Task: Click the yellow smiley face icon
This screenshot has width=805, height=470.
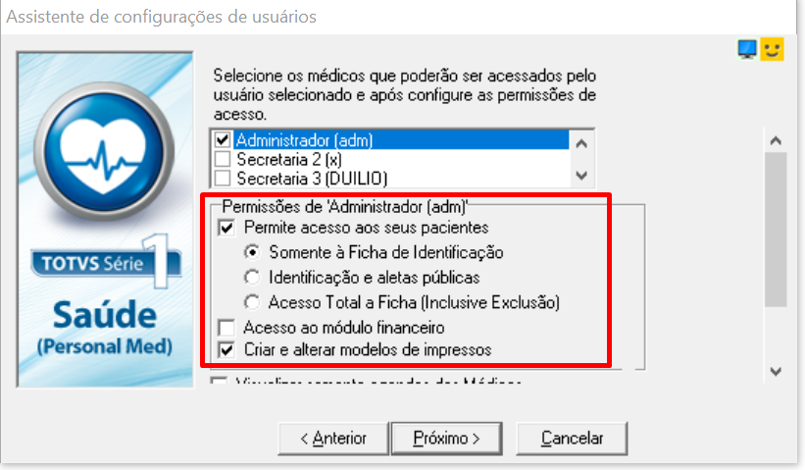Action: 772,49
